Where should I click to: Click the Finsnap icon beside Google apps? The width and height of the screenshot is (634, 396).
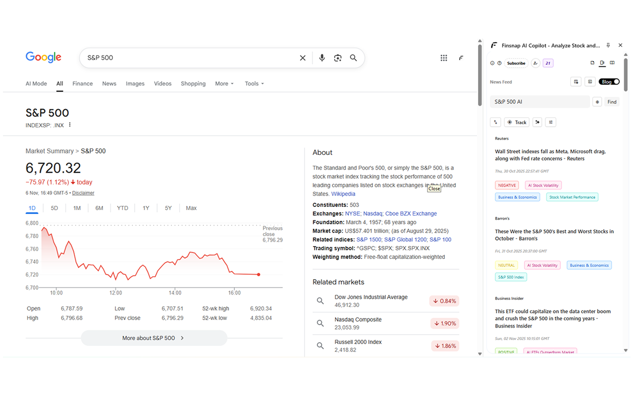pos(461,58)
